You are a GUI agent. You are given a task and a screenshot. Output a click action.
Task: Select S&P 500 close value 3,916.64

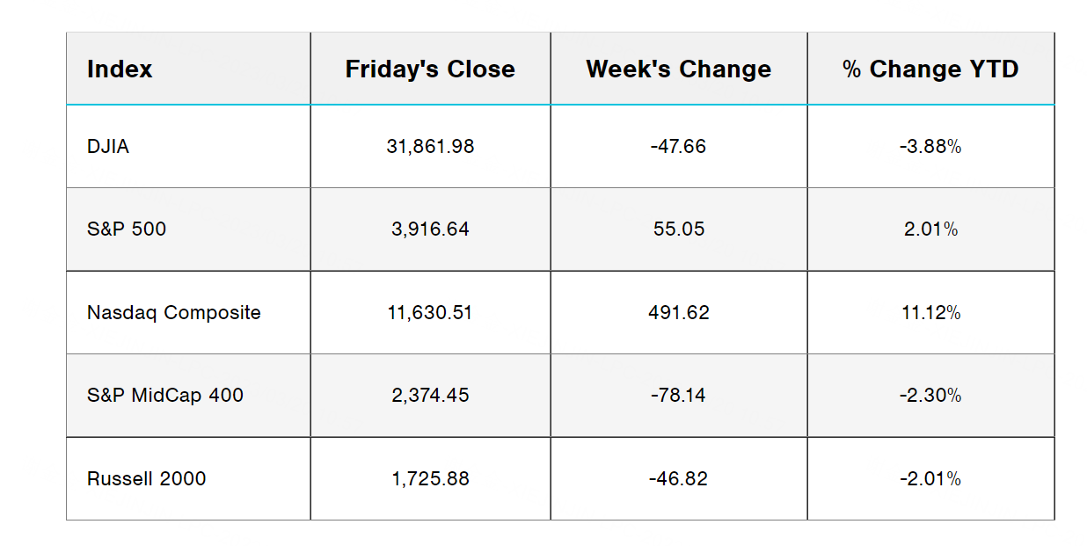430,229
